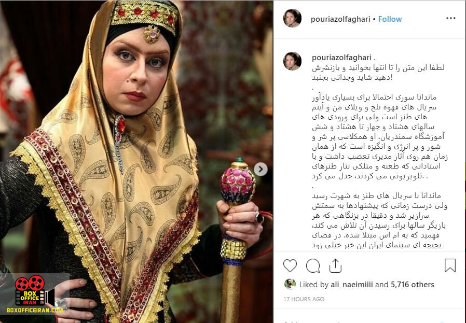Screen dimensions: 466x323
Task: Click the caption author avatar
Action: (292, 61)
